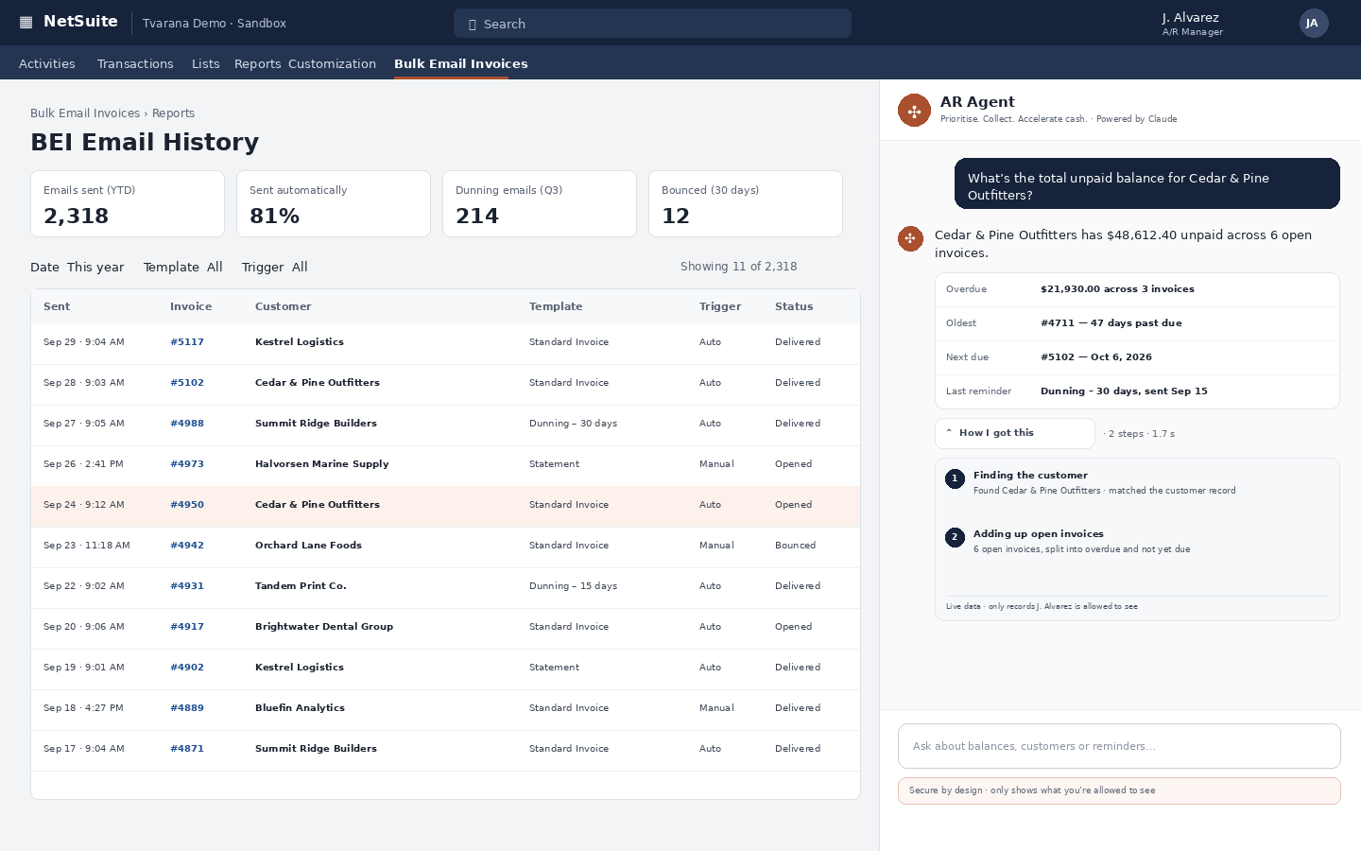Go to Bulk Email Invoices via the breadcrumb
This screenshot has width=1361, height=851.
pyautogui.click(x=85, y=113)
